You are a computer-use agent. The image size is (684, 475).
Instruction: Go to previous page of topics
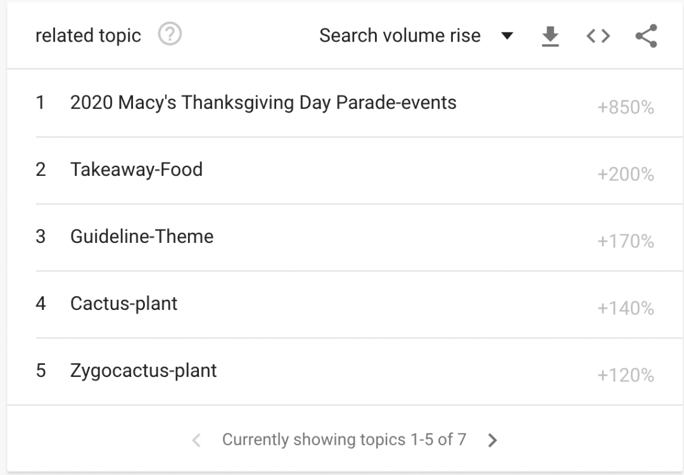click(x=196, y=440)
